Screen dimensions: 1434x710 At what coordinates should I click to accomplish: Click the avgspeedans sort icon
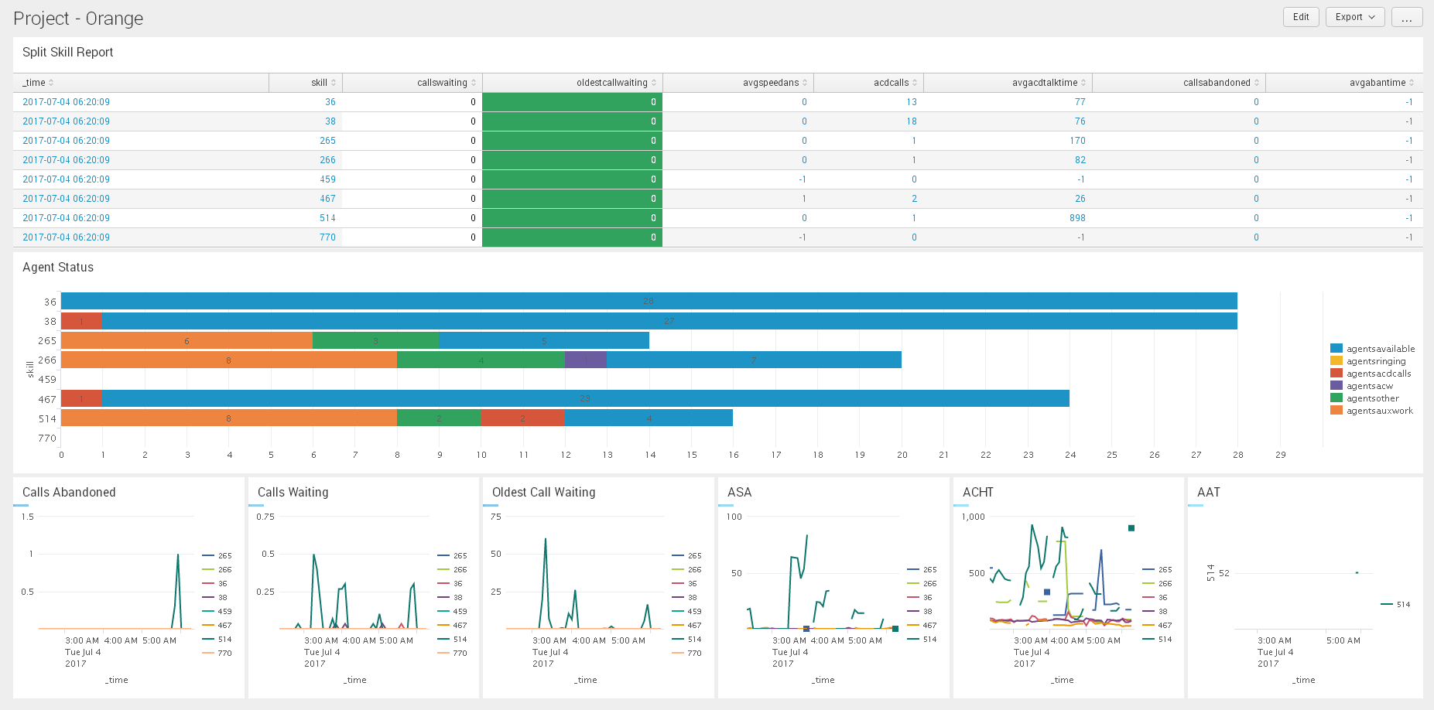tap(805, 83)
